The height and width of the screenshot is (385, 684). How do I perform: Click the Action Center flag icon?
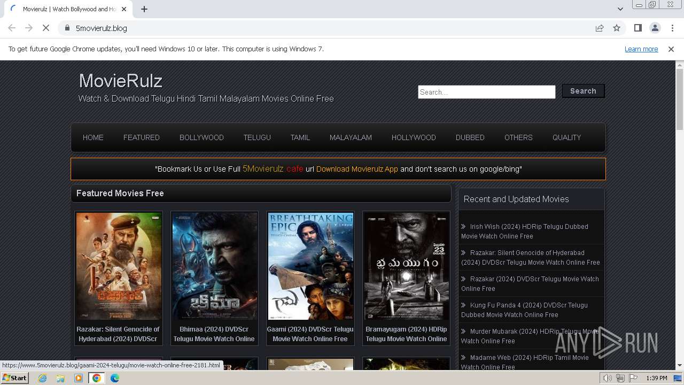(633, 378)
